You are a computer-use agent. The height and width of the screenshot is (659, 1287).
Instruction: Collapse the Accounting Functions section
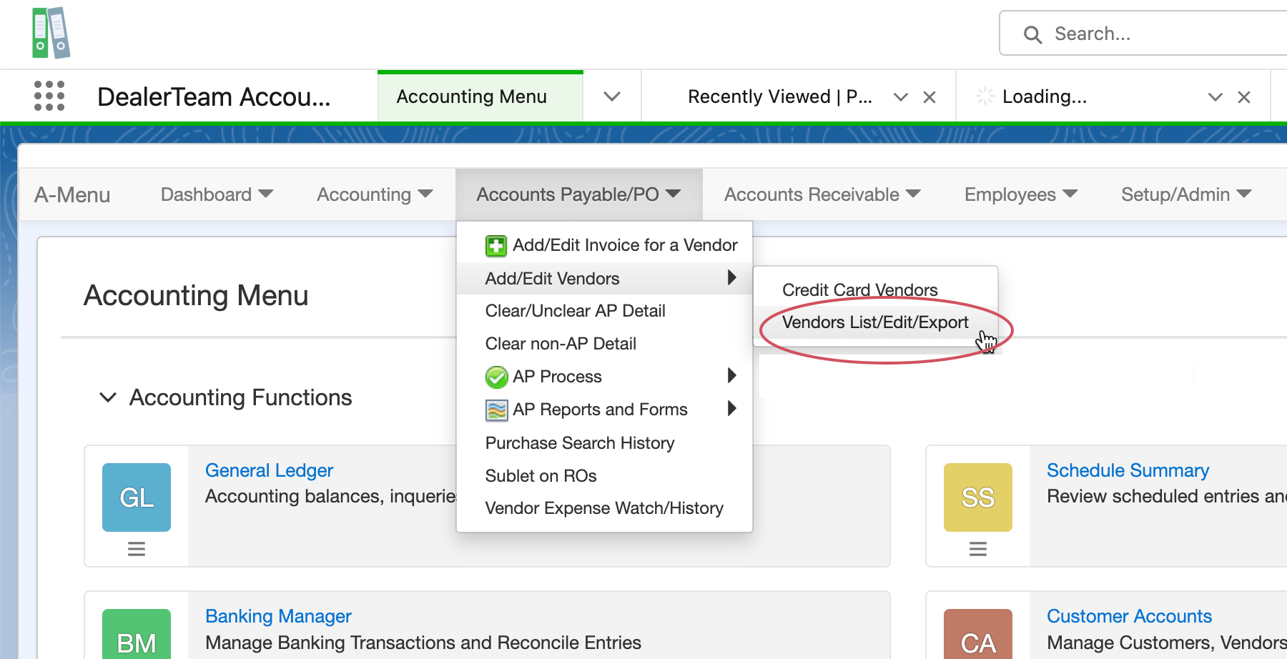coord(108,397)
